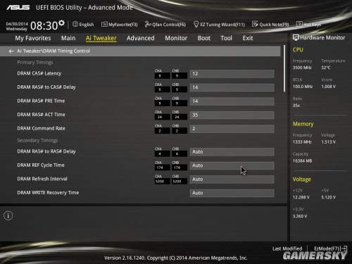
Task: Switch to the Boot tab
Action: pos(204,38)
